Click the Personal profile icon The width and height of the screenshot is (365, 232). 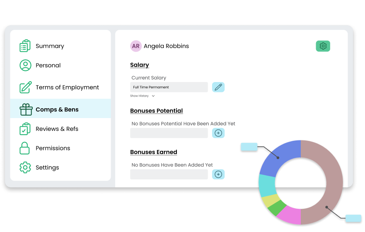point(25,65)
